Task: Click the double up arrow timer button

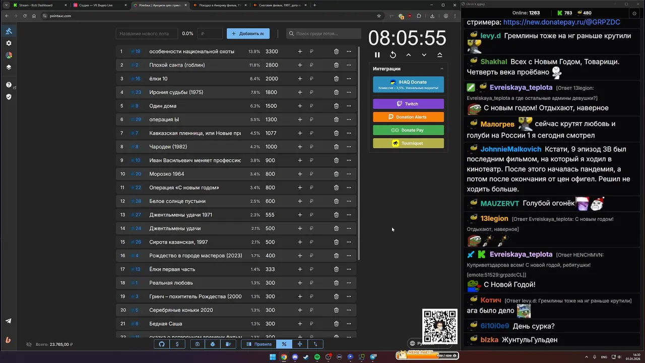Action: (440, 55)
